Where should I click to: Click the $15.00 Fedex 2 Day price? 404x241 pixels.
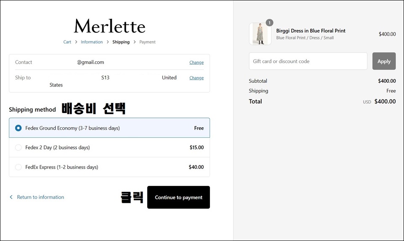(197, 147)
